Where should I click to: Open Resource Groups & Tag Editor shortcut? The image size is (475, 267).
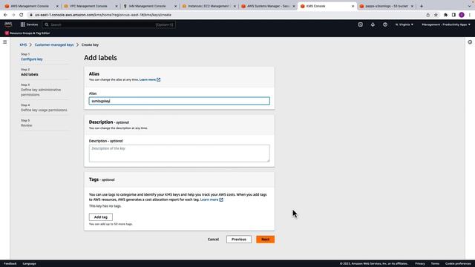(x=27, y=33)
